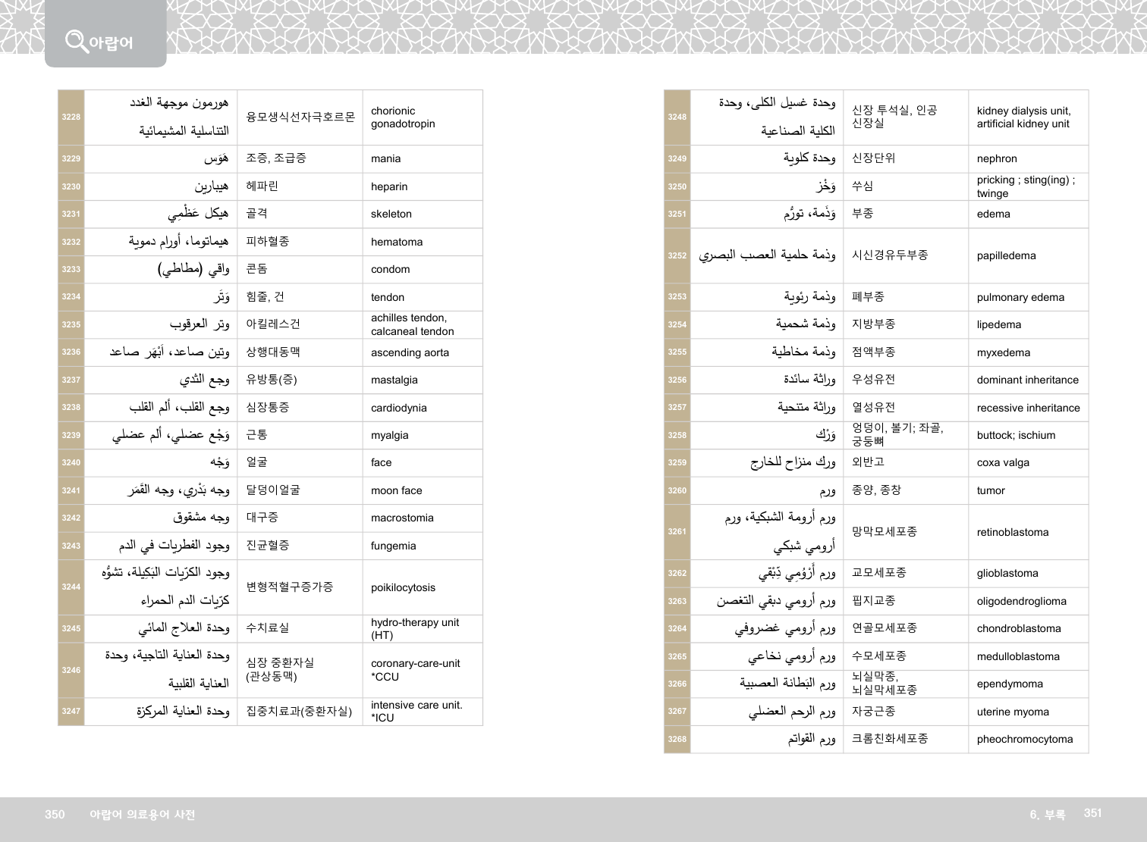Click 'papilledema' English term
Image resolution: width=1147 pixels, height=842 pixels.
tap(1006, 256)
